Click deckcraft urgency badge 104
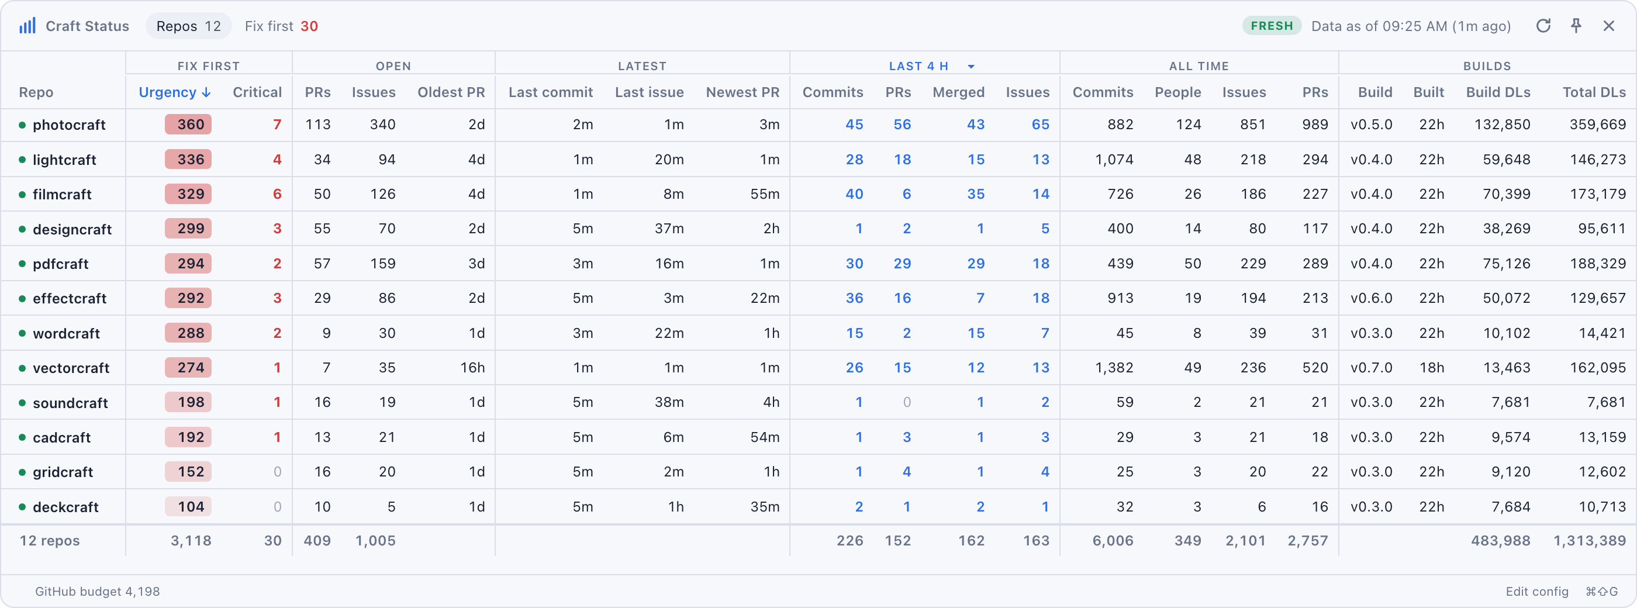The height and width of the screenshot is (608, 1637). [x=188, y=507]
